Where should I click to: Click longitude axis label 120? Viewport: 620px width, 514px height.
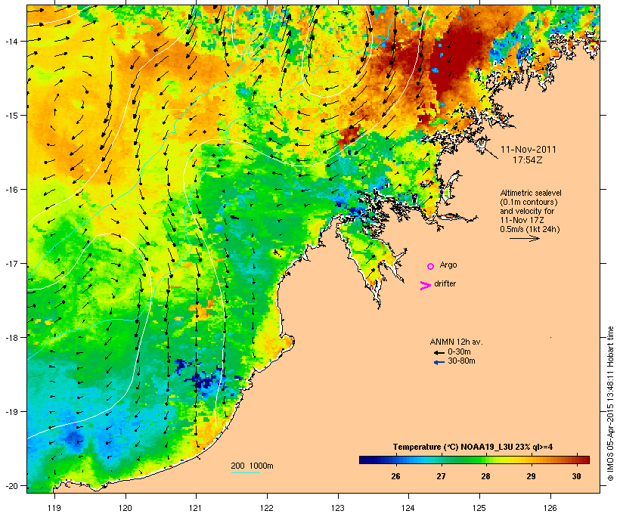126,508
